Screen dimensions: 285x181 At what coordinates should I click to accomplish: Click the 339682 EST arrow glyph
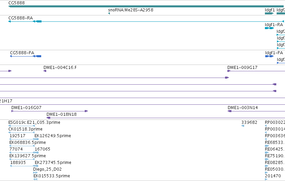[x=243, y=126]
